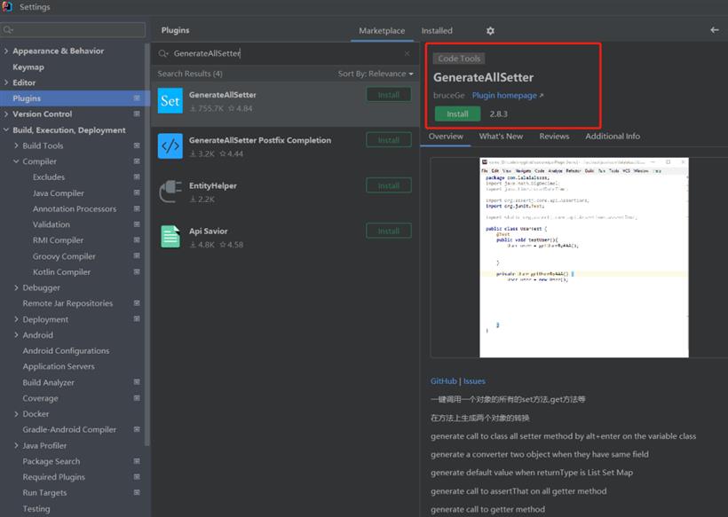Click the project-level icon next to Plugins

click(x=137, y=98)
